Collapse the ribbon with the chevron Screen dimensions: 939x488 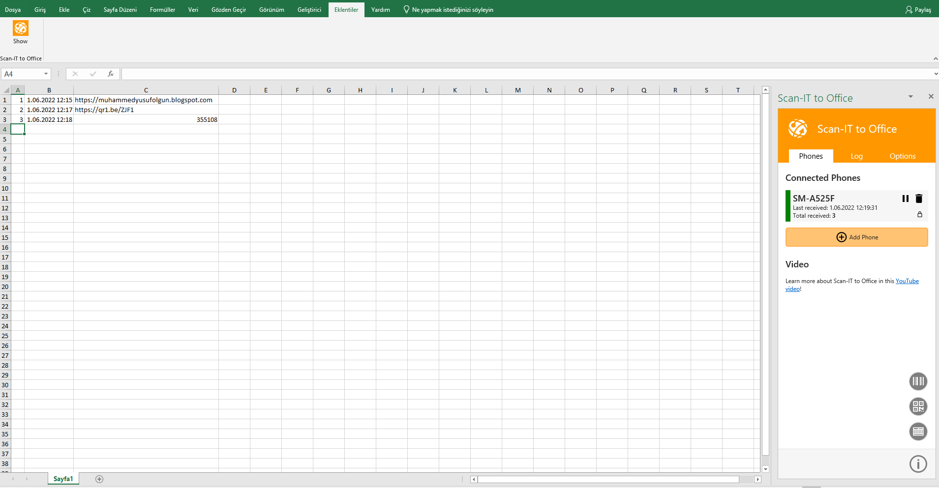click(x=935, y=58)
